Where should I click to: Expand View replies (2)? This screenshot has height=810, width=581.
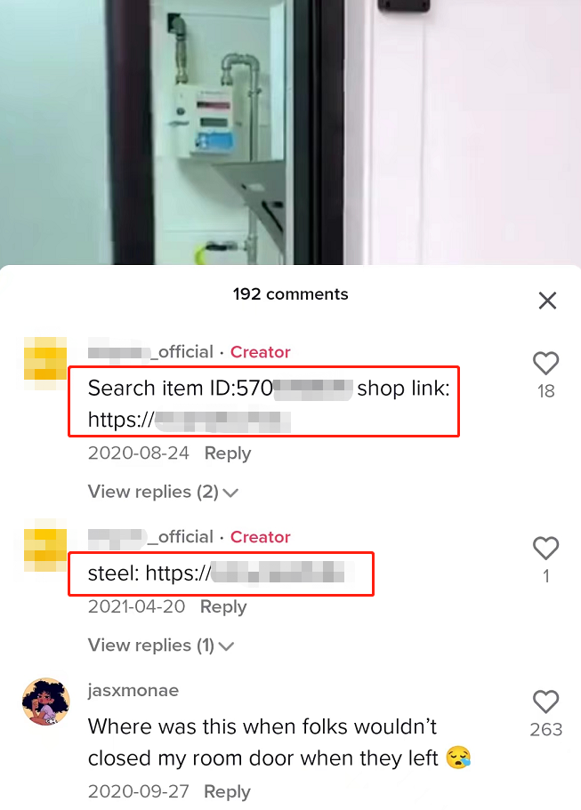tap(163, 492)
